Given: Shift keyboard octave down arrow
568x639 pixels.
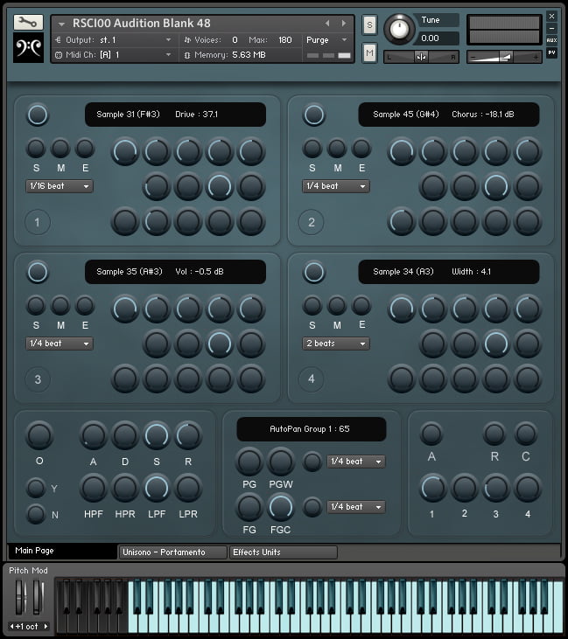Looking at the screenshot, I should click(x=12, y=627).
